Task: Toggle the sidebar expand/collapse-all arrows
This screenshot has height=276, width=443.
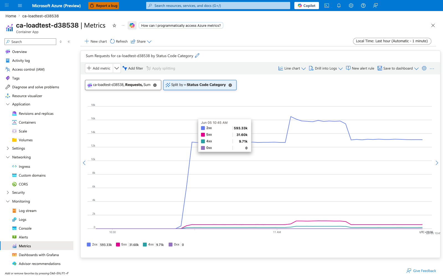Action: (61, 42)
